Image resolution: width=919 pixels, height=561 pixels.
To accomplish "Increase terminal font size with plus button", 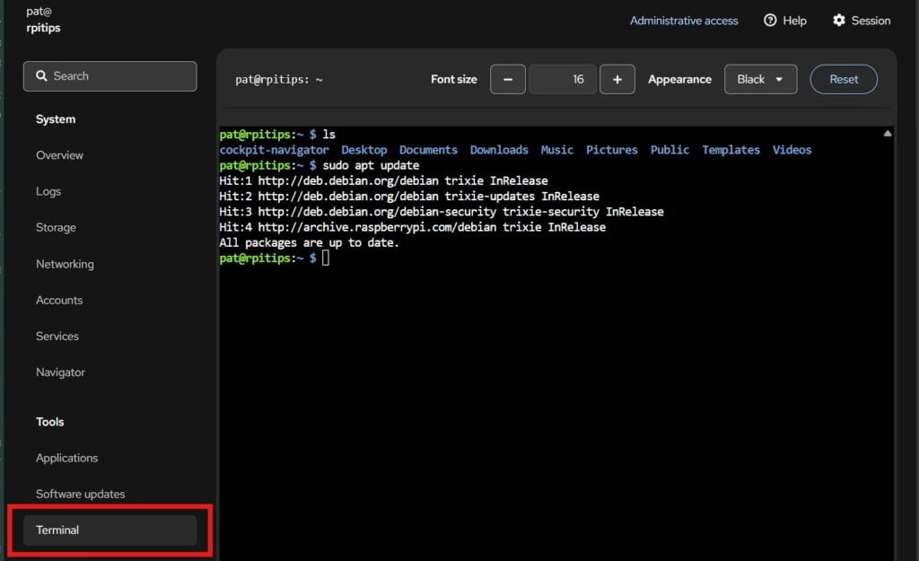I will [x=617, y=79].
